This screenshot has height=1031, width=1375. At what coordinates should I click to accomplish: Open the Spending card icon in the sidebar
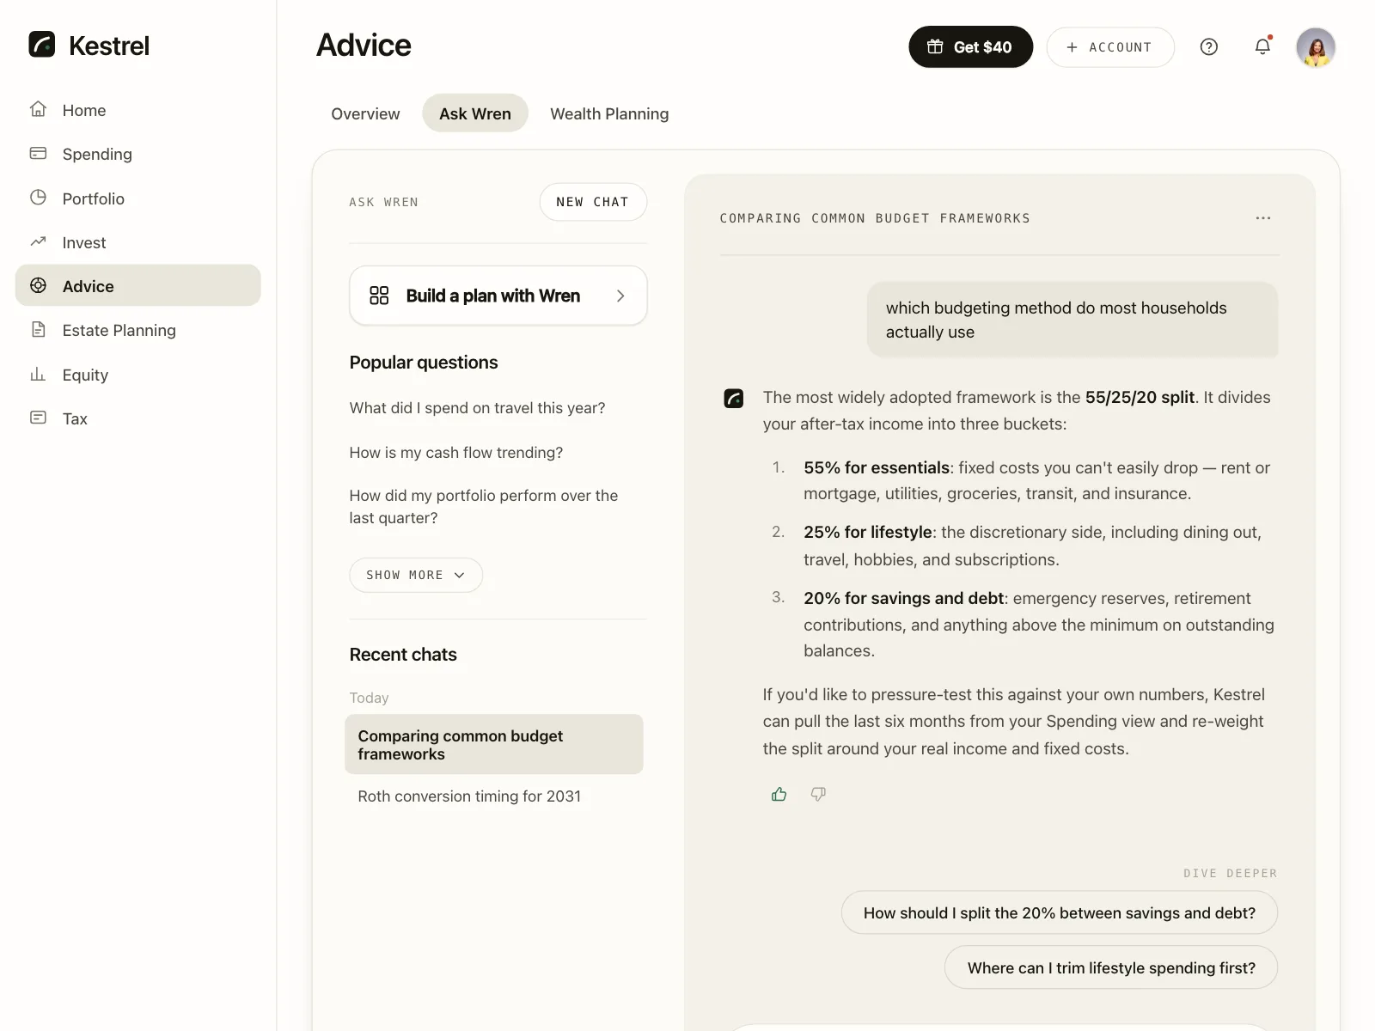tap(39, 154)
